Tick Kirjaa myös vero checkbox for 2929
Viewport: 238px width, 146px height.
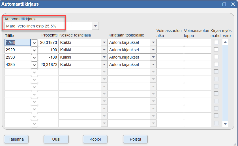pyautogui.click(x=216, y=50)
